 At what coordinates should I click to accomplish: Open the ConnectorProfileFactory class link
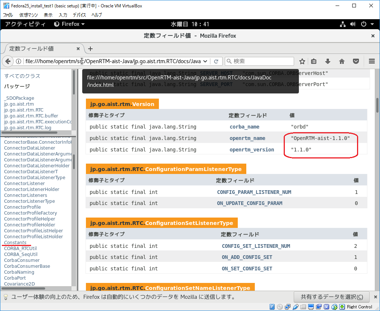click(30, 213)
